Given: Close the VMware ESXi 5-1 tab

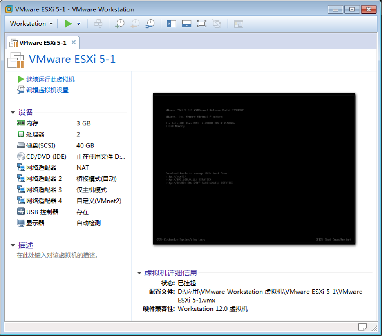Looking at the screenshot, I should click(74, 43).
